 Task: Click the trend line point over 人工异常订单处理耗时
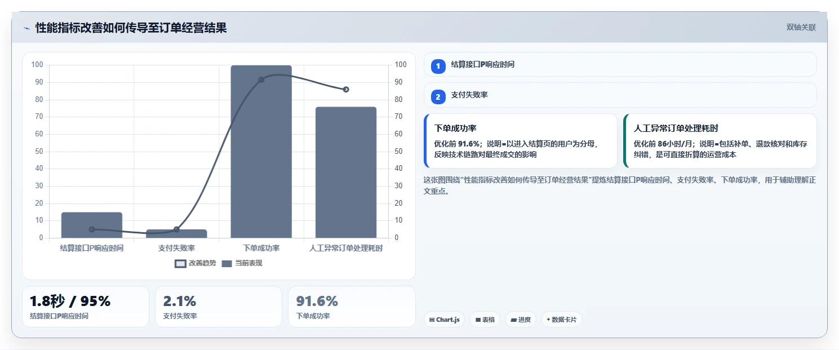point(346,90)
